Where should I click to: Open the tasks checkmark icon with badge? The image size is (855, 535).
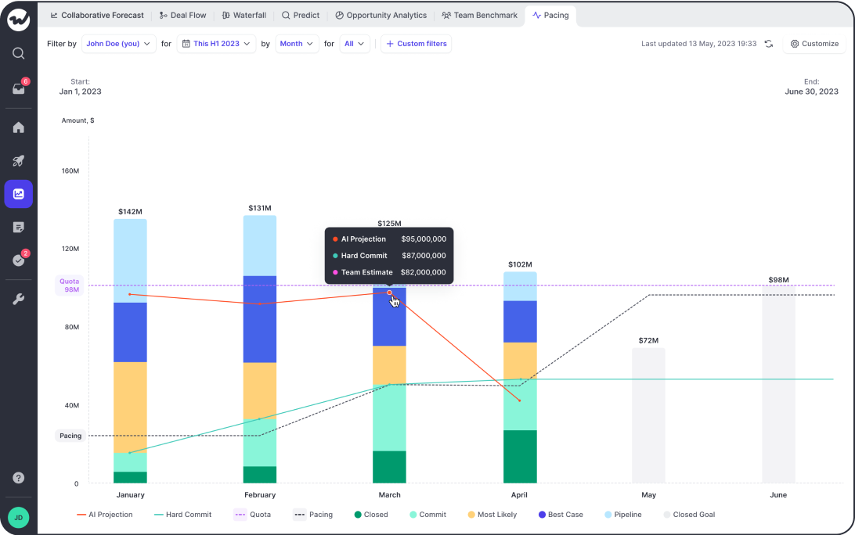click(19, 260)
